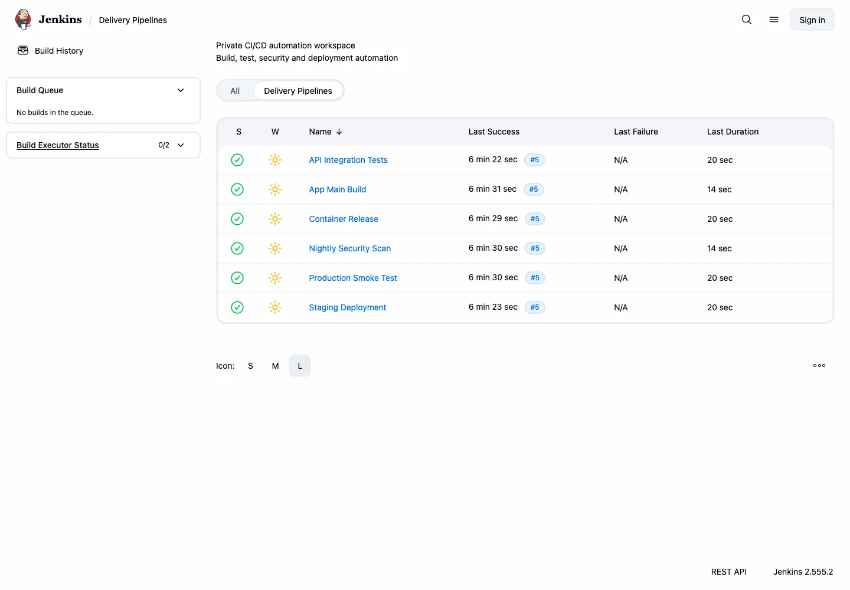Open the Container Release job link
This screenshot has height=590, width=850.
coord(344,219)
